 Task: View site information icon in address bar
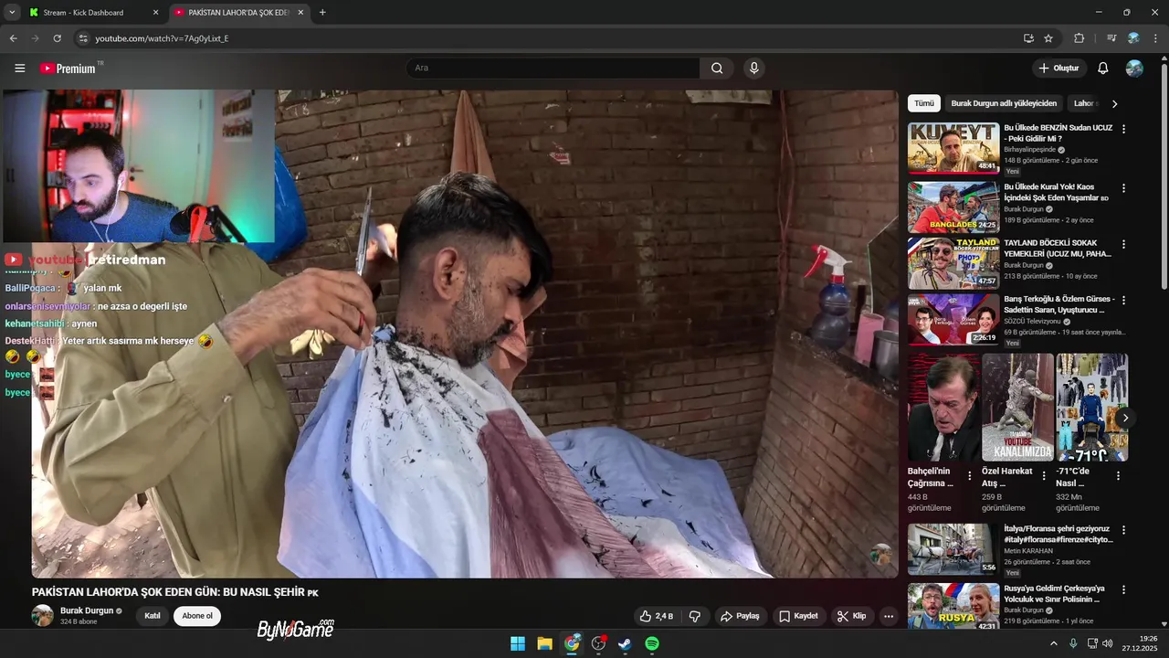(x=83, y=38)
